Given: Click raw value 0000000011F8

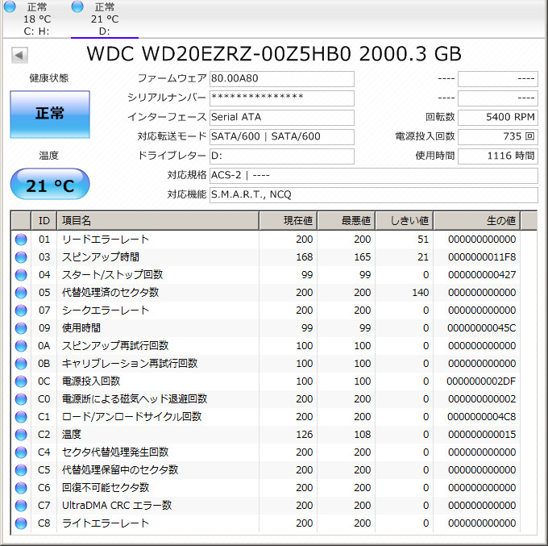Looking at the screenshot, I should point(482,257).
